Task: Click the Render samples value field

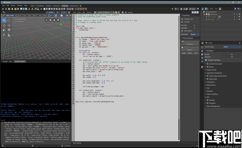Action: pyautogui.click(x=231, y=54)
